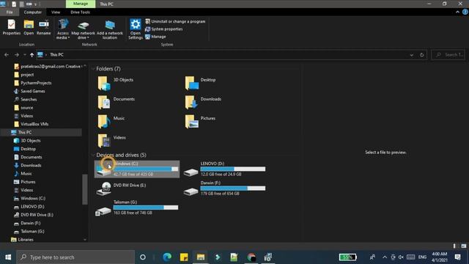Go back using the back arrow
469x264 pixels.
7,55
